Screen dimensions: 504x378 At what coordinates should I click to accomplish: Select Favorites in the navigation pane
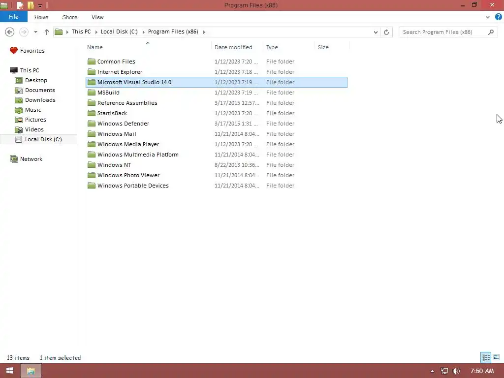click(x=27, y=51)
